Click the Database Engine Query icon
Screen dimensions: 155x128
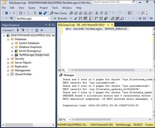tap(71, 13)
